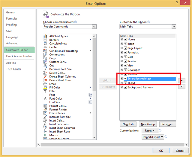Click the commands list scroll down arrow

point(94,137)
